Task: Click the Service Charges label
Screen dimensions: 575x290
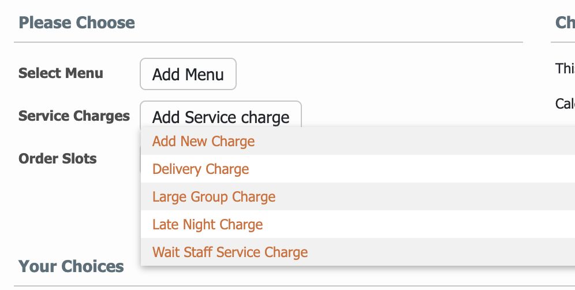Action: 74,116
